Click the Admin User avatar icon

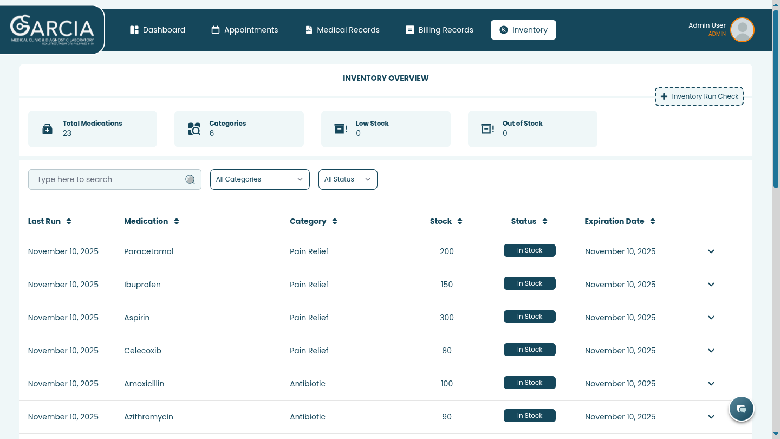tap(742, 30)
